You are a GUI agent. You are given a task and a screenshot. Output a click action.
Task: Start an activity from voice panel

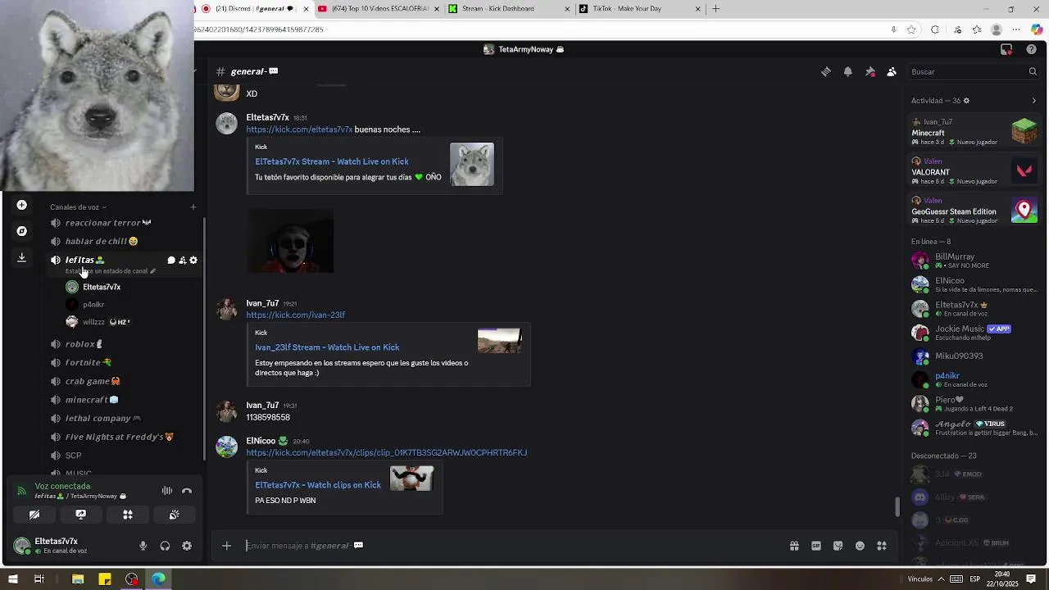[x=128, y=515]
